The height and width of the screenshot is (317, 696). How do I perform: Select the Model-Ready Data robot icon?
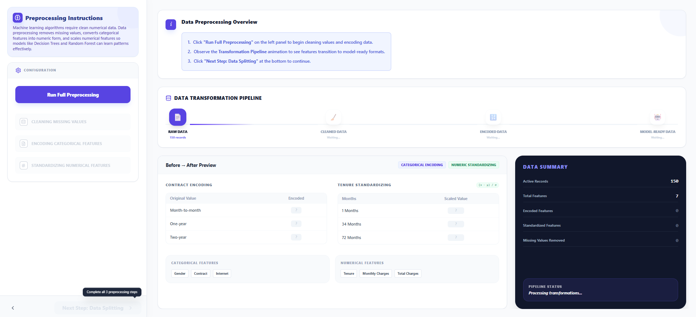pos(657,117)
